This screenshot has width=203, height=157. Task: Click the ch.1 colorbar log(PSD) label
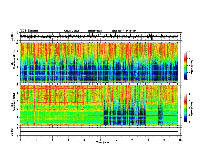(x=192, y=67)
